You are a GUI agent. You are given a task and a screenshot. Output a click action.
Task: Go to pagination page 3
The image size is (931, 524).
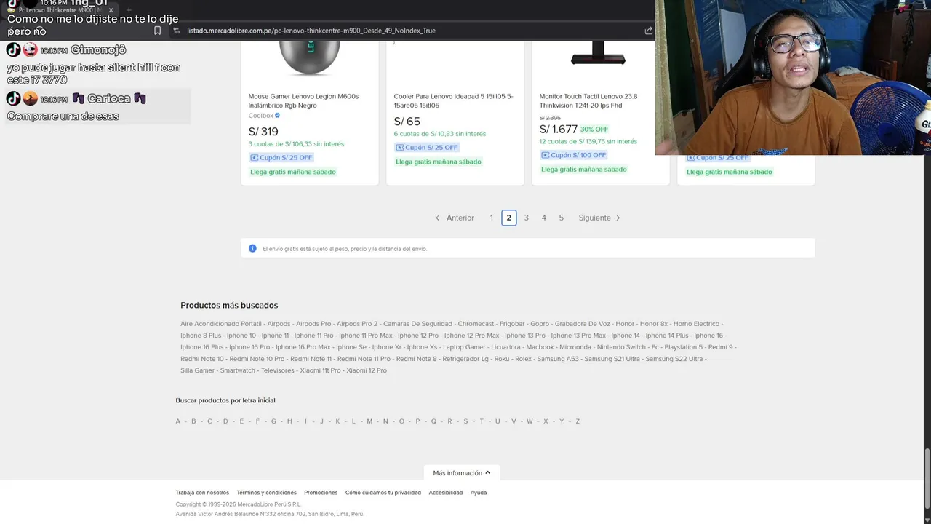(x=527, y=218)
